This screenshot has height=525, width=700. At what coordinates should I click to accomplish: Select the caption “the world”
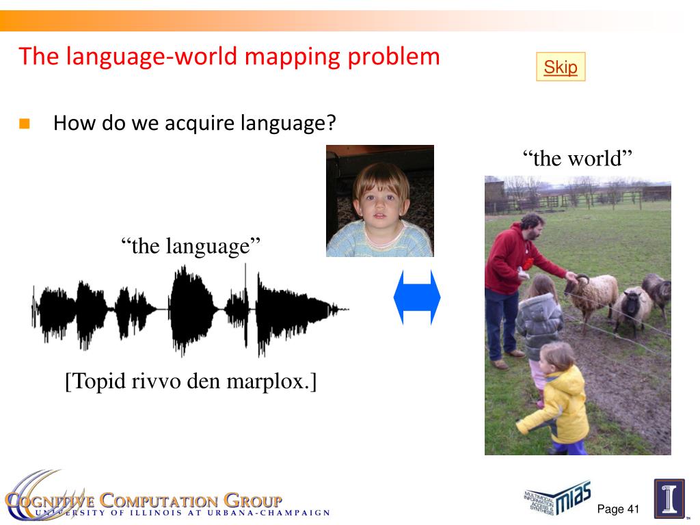[577, 158]
